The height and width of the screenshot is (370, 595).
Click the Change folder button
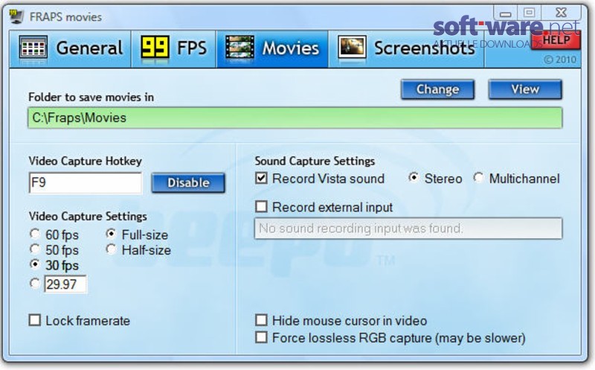[437, 89]
